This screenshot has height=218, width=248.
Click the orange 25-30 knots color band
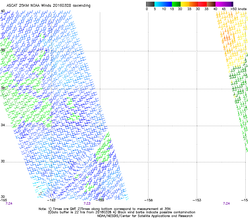click(194, 4)
